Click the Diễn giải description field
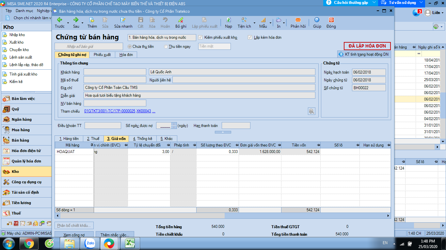Image resolution: width=446 pixels, height=250 pixels. pos(199,95)
